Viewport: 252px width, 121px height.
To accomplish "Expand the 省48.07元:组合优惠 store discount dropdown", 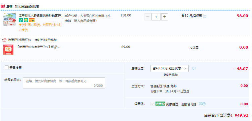I will [x=170, y=68].
